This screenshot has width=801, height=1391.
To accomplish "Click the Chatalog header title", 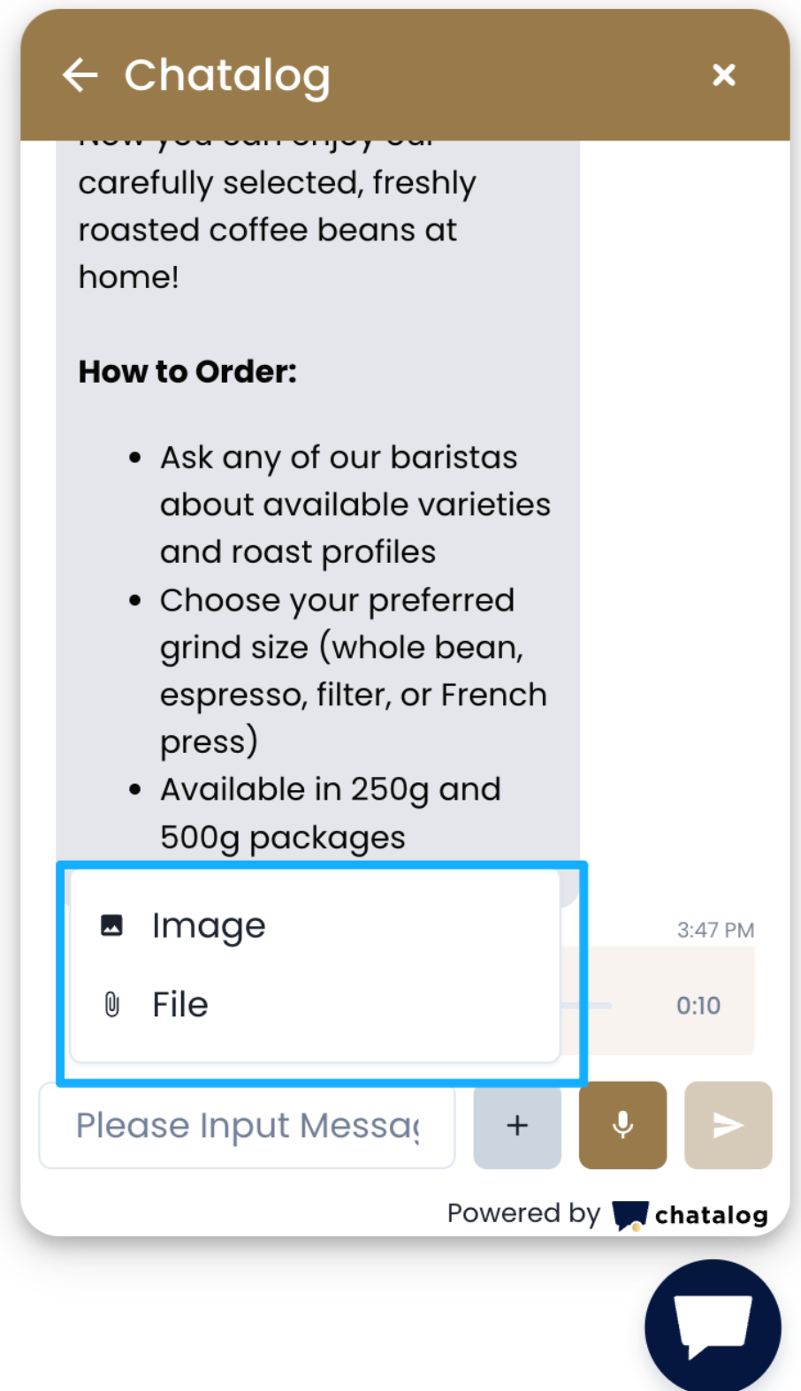I will click(227, 75).
